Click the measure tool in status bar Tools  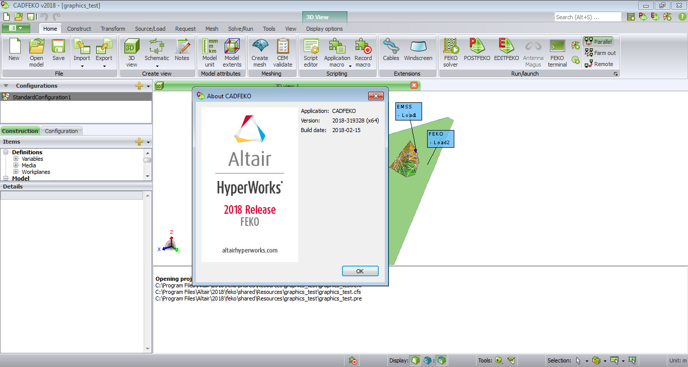pyautogui.click(x=511, y=360)
